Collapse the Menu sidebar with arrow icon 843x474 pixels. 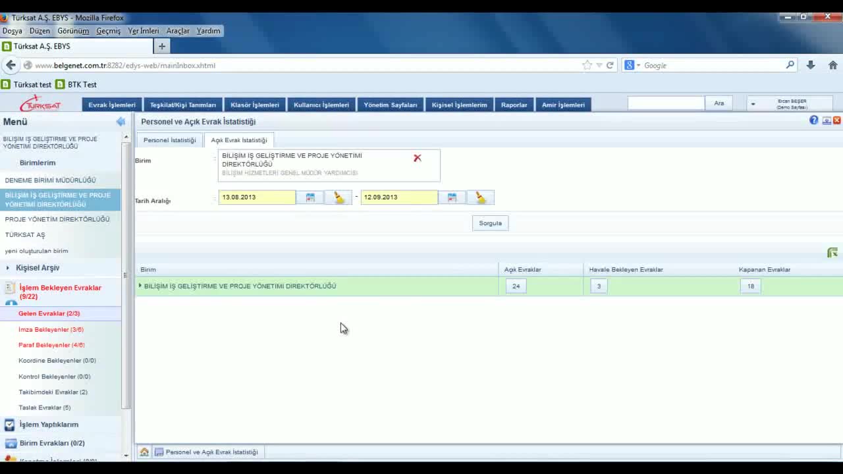coord(121,122)
